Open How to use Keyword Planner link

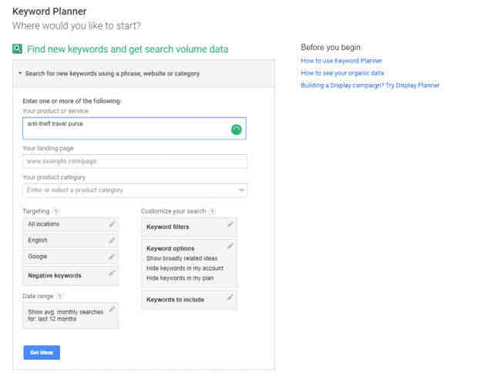341,61
